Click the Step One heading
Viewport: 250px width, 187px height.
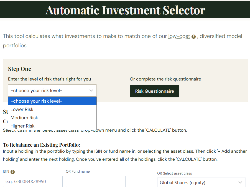tap(20, 69)
